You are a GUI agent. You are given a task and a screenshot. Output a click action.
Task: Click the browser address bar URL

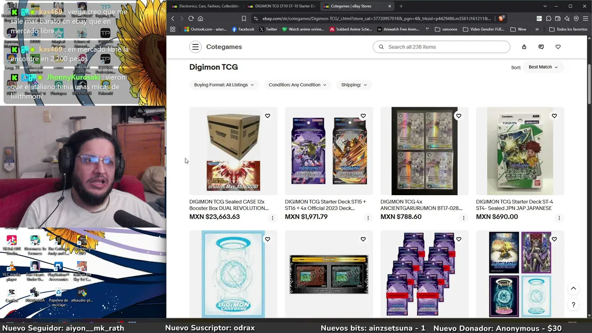376,18
